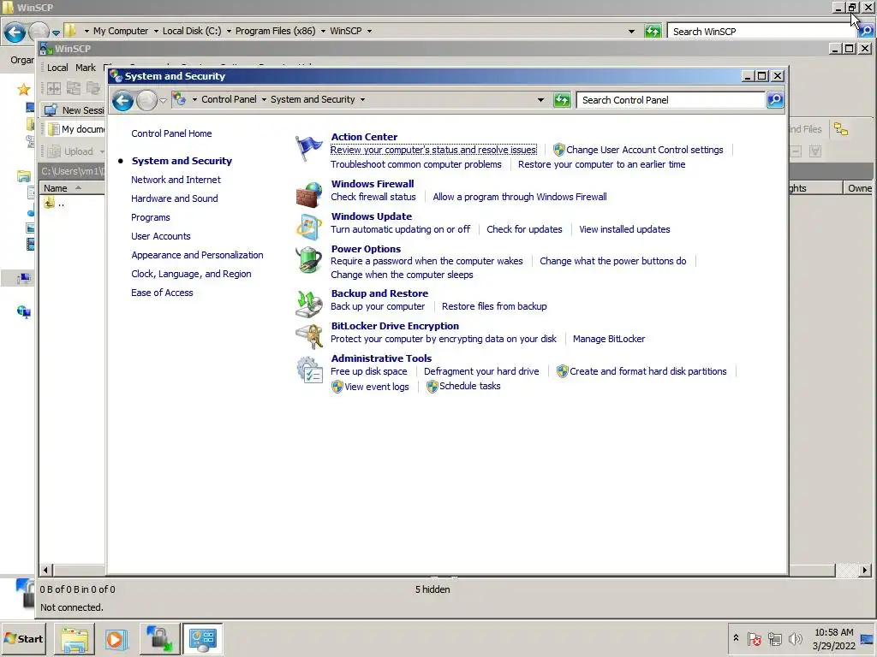
Task: Click the Name column header in WinSCP
Action: (x=71, y=188)
